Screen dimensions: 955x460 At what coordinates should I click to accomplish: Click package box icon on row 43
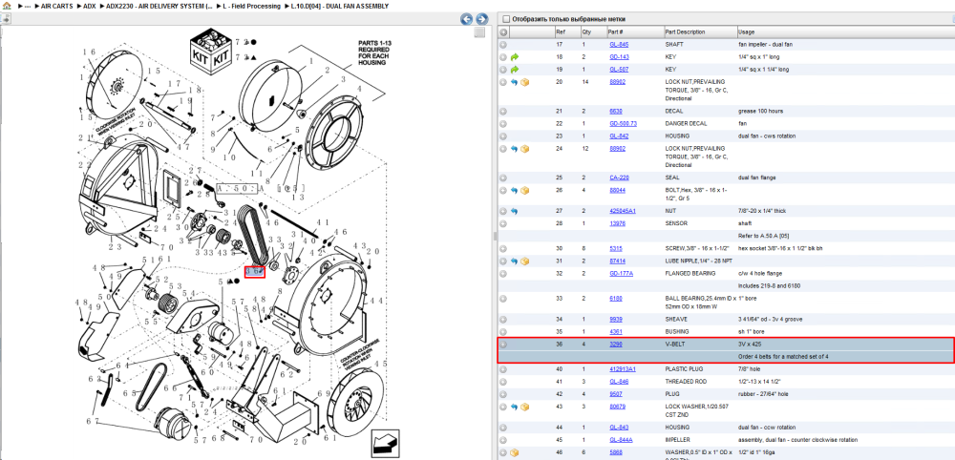tap(524, 407)
